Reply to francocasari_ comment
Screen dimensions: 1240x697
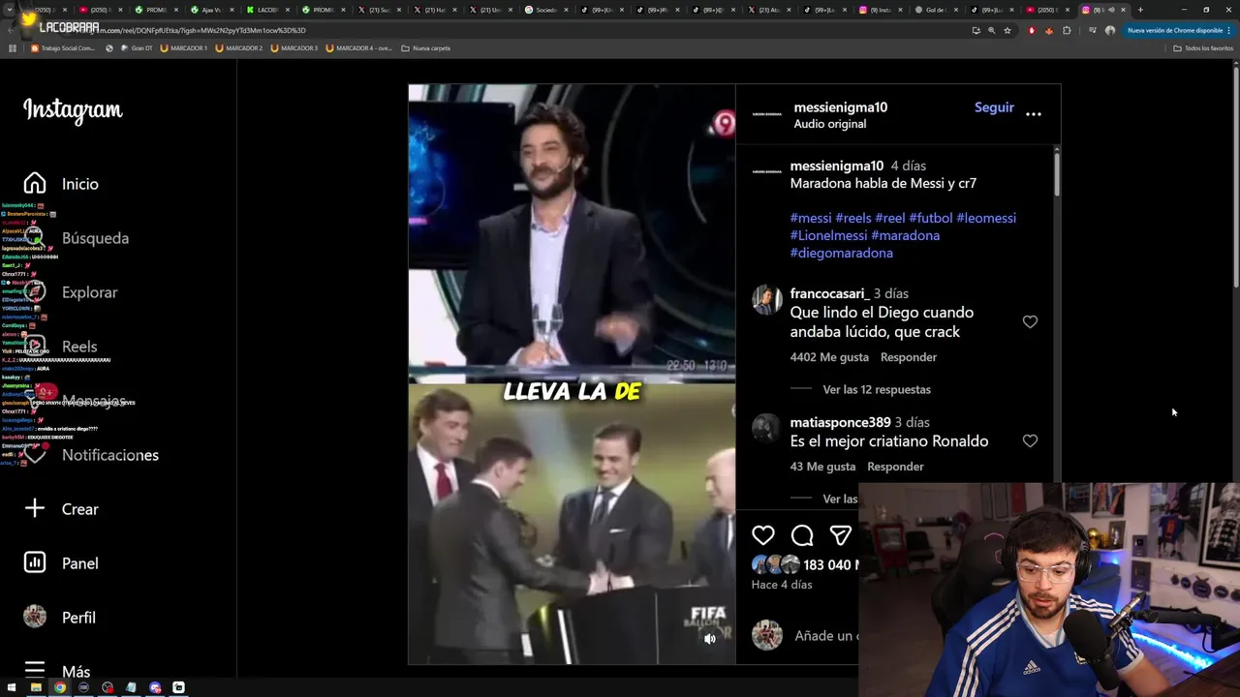point(908,357)
